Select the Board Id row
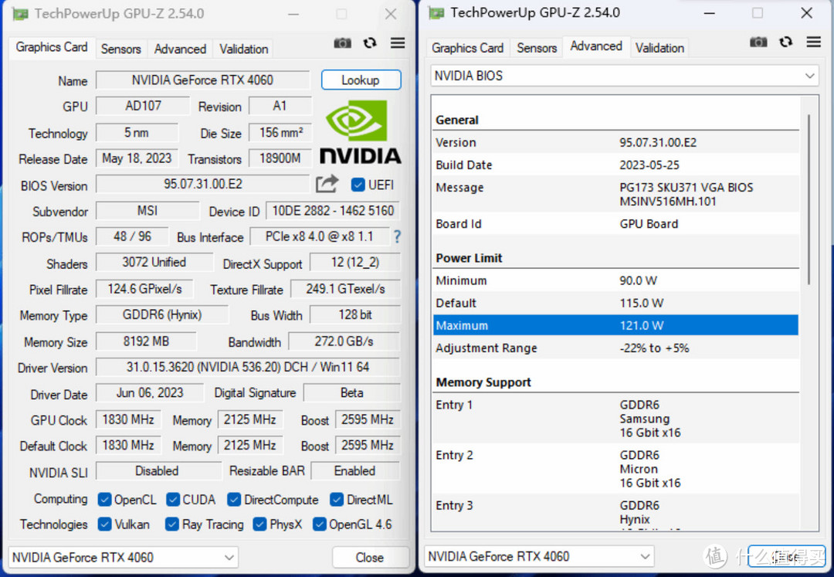 615,224
